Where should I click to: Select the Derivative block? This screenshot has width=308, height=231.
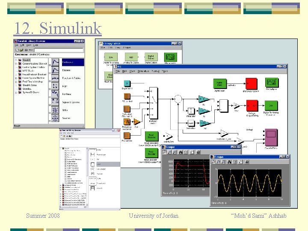point(191,123)
